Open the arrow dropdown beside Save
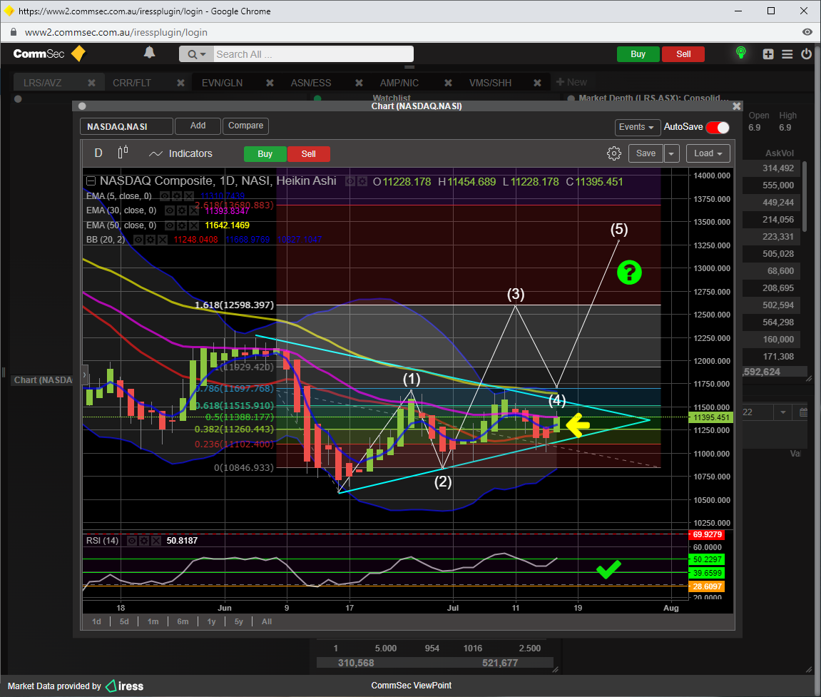This screenshot has height=697, width=821. (x=672, y=153)
